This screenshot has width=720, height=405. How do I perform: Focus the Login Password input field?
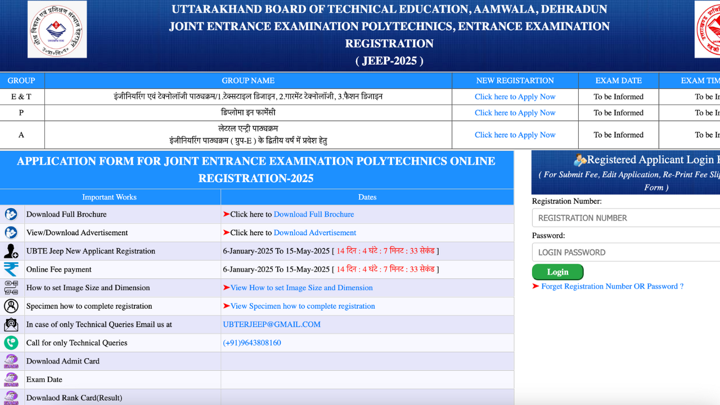pyautogui.click(x=626, y=252)
